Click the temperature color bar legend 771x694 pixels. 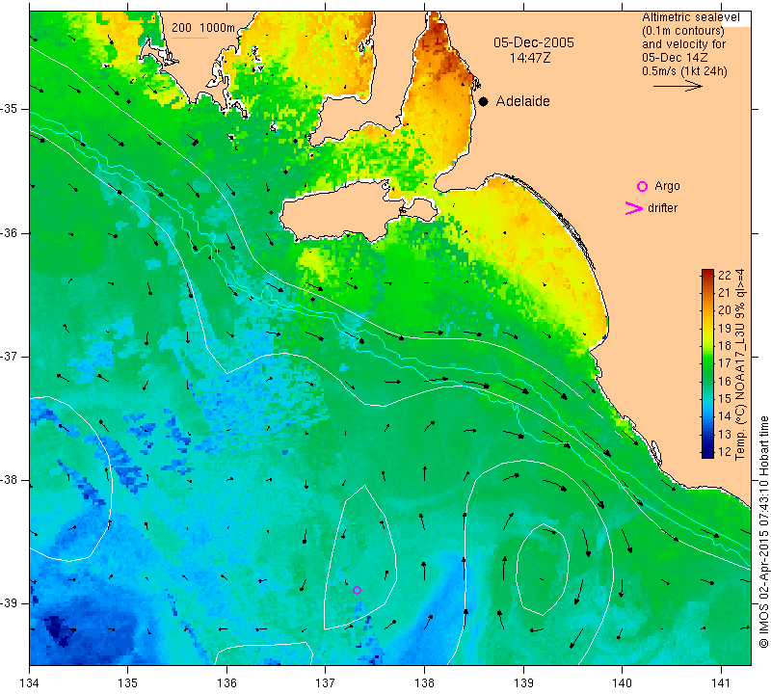[x=707, y=363]
